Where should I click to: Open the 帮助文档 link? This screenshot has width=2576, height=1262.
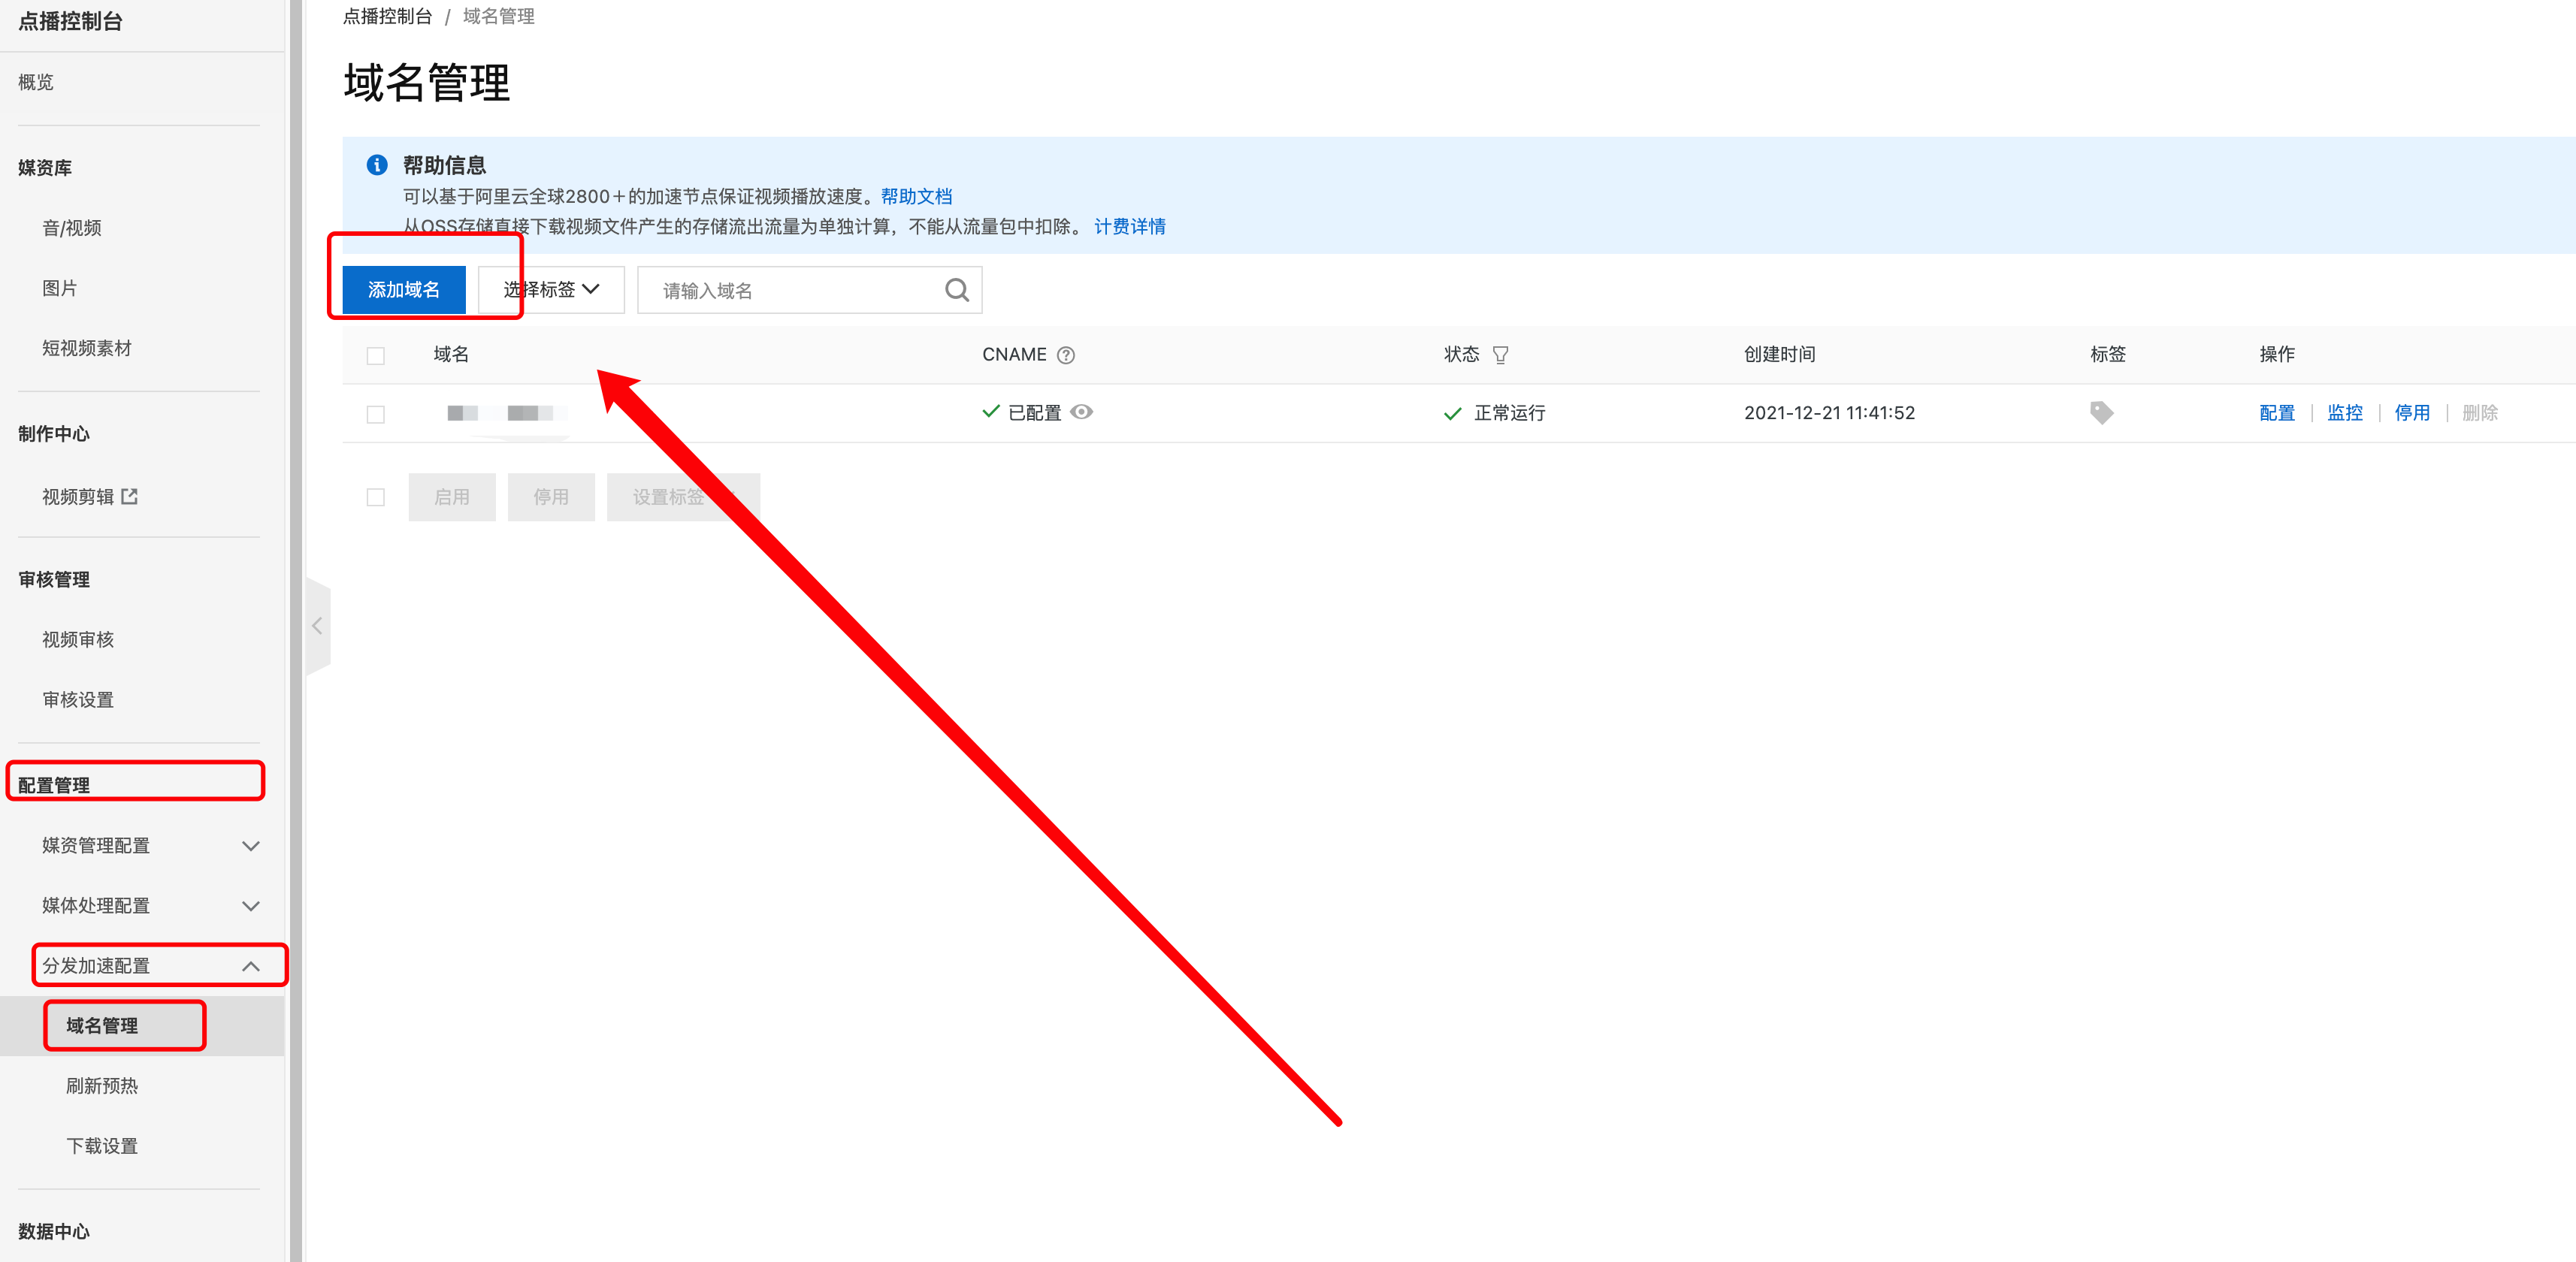(x=916, y=197)
